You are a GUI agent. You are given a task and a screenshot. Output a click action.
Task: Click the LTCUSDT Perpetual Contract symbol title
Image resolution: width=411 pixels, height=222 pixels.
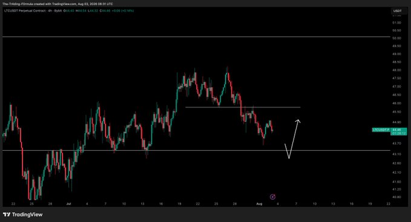click(x=25, y=11)
